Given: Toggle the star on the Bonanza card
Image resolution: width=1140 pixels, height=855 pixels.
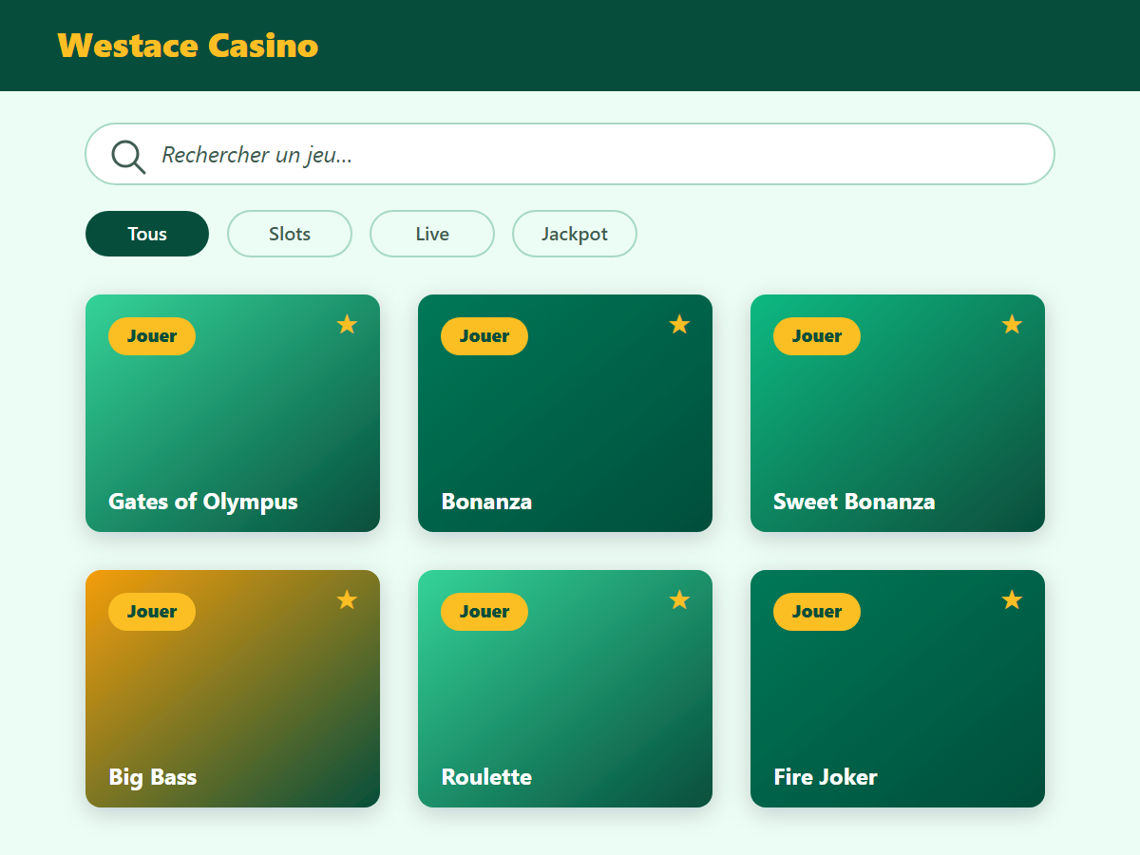Looking at the screenshot, I should 679,325.
